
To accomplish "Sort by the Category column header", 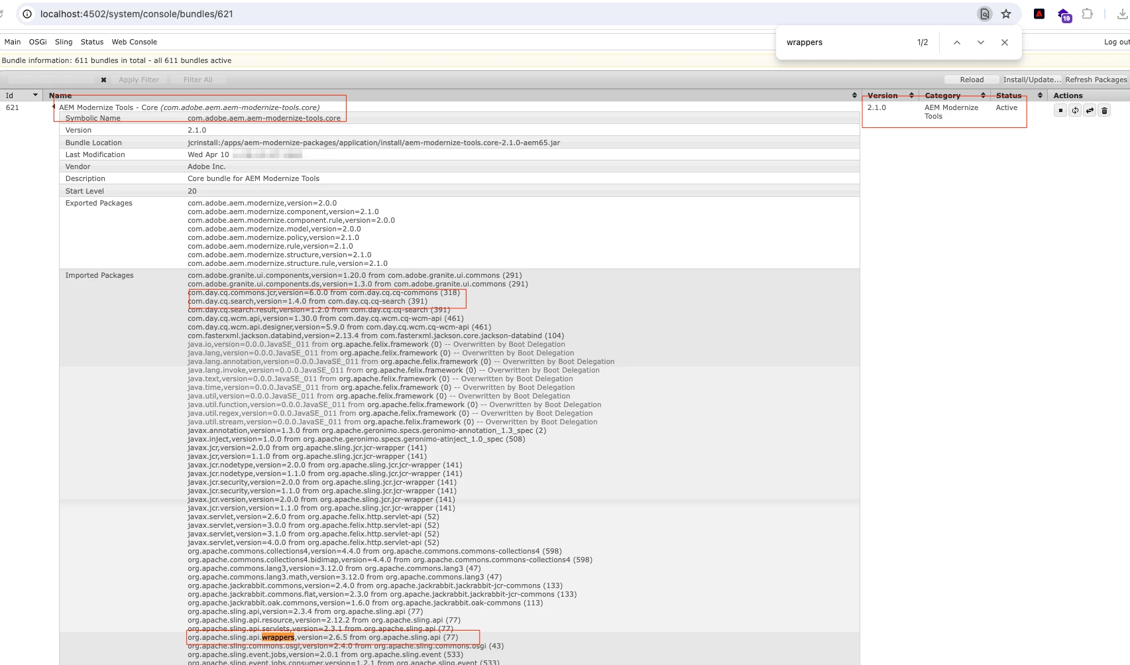I will (x=954, y=95).
